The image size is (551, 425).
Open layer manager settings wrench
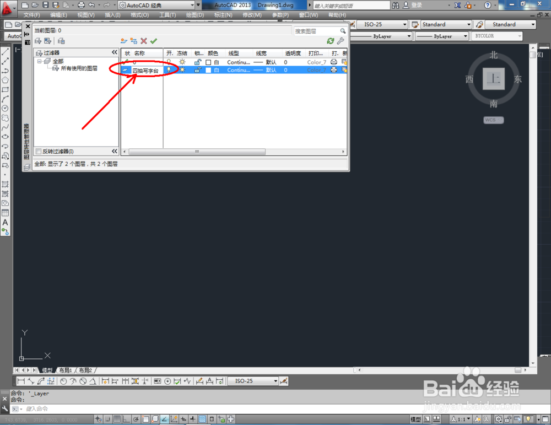[x=340, y=41]
